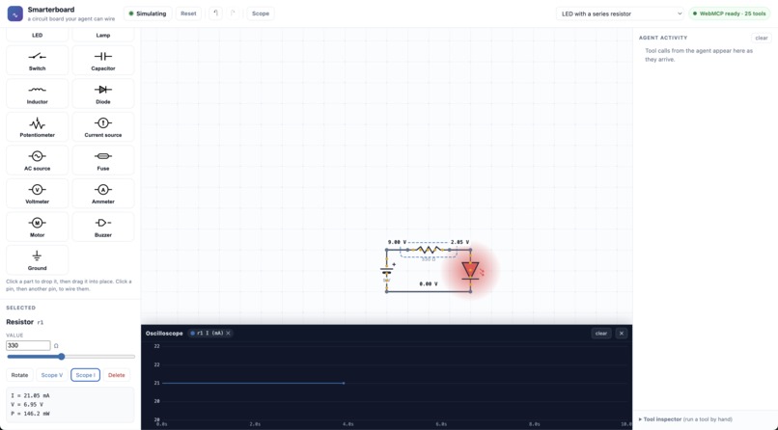The image size is (778, 430).
Task: Redo the last action
Action: (234, 13)
